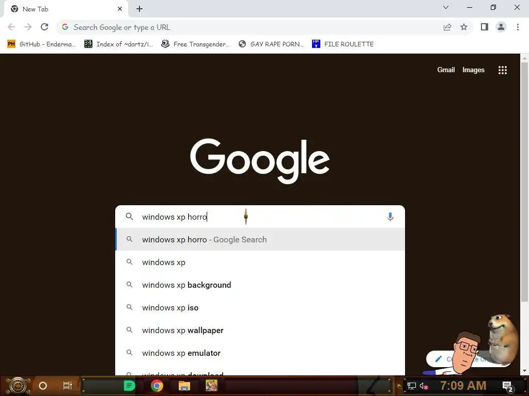Open the GitHub - Enderma... bookmark
The height and width of the screenshot is (396, 529).
41,44
